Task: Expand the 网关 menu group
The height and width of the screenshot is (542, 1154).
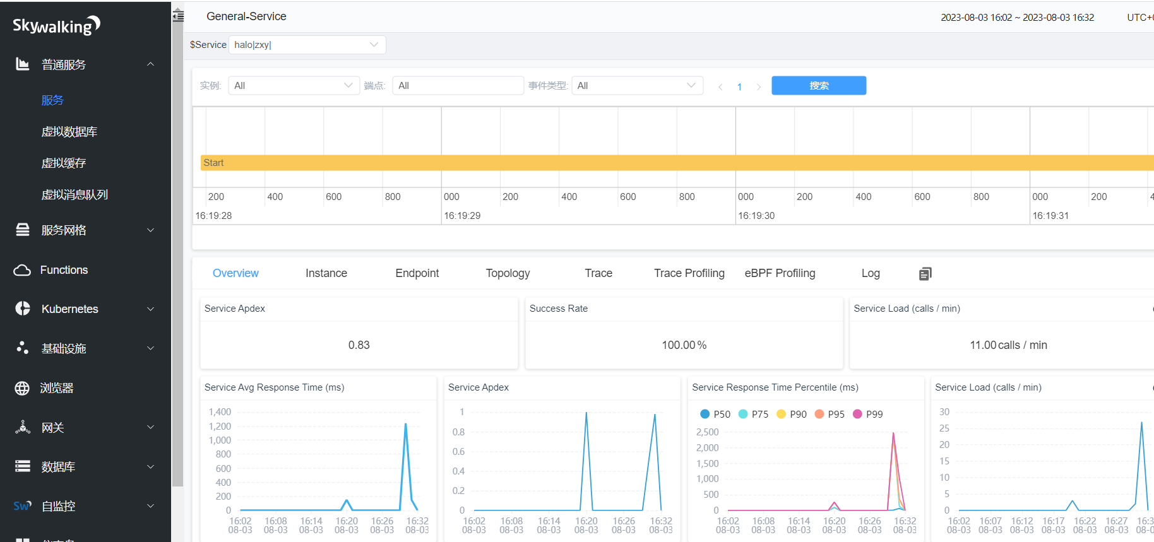Action: [x=150, y=427]
